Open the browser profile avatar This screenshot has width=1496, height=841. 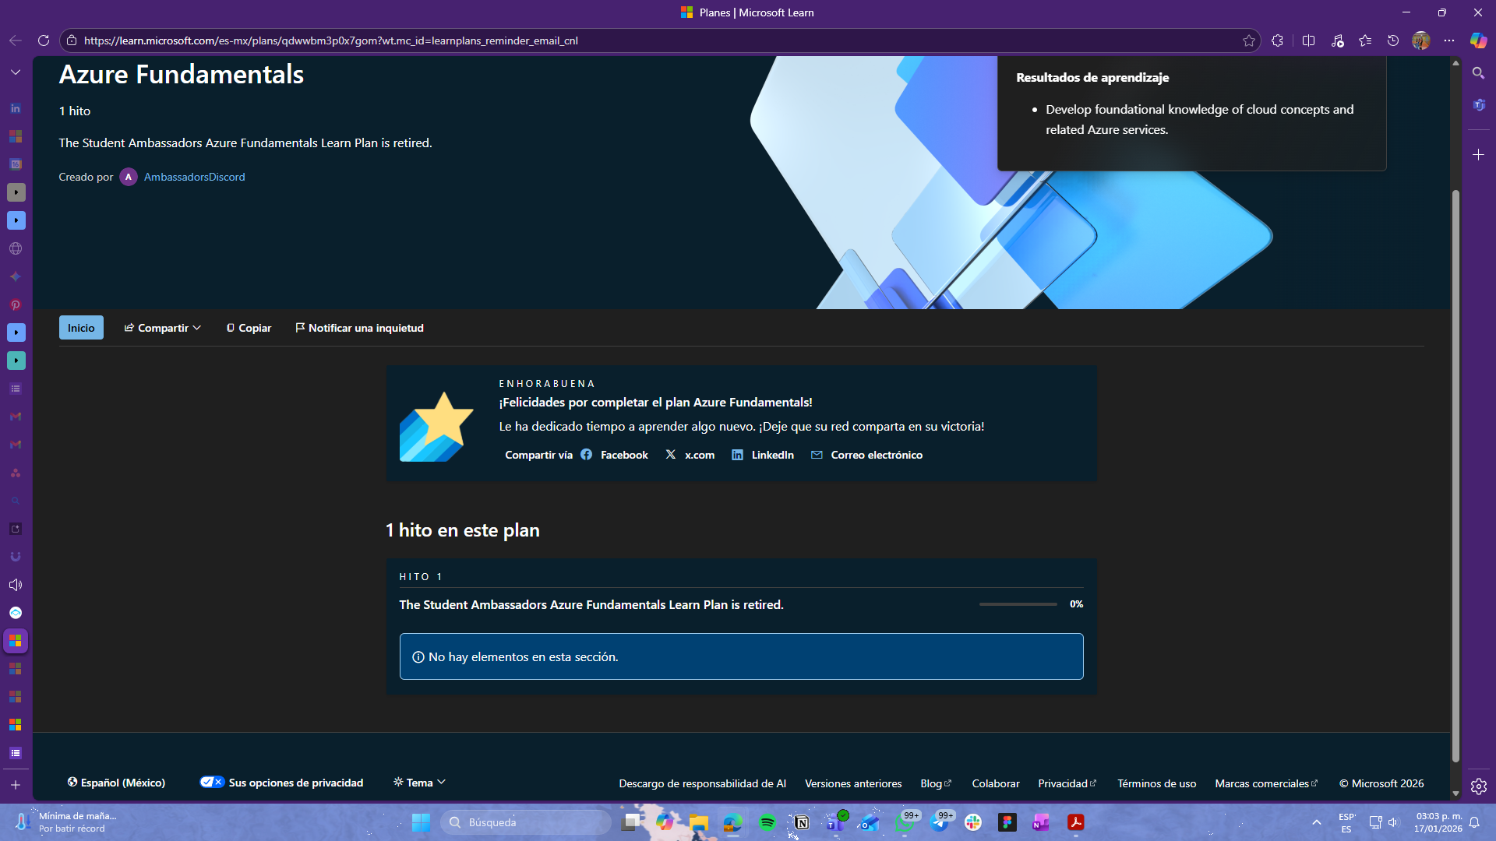(x=1421, y=40)
